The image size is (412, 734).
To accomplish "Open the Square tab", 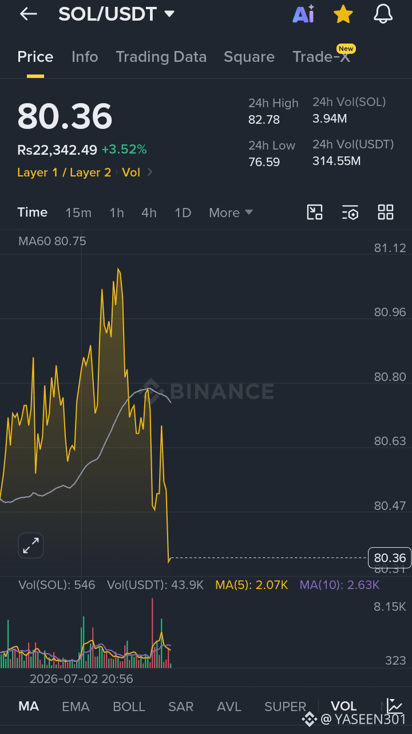I will click(249, 57).
